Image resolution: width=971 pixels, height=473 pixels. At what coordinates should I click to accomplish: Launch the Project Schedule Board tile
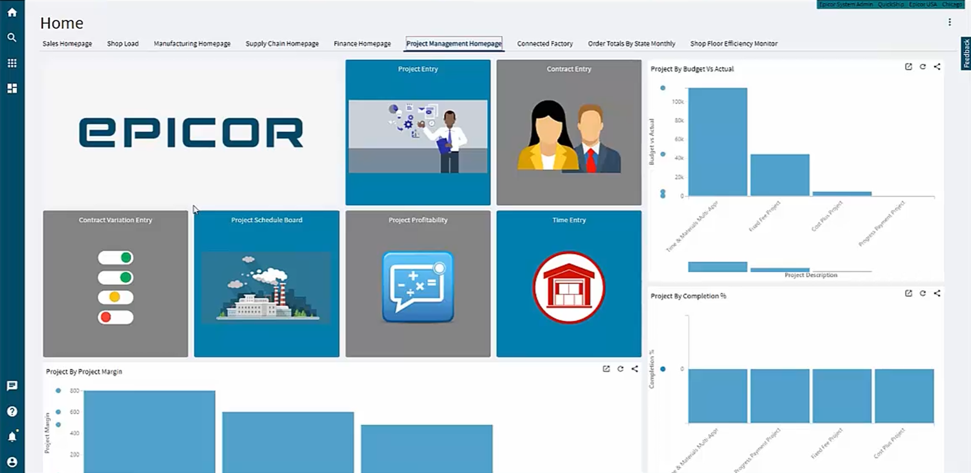[x=266, y=284]
